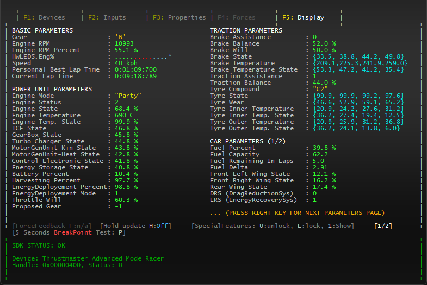Select Engine RPM Percent value 55.1 %

[x=126, y=50]
